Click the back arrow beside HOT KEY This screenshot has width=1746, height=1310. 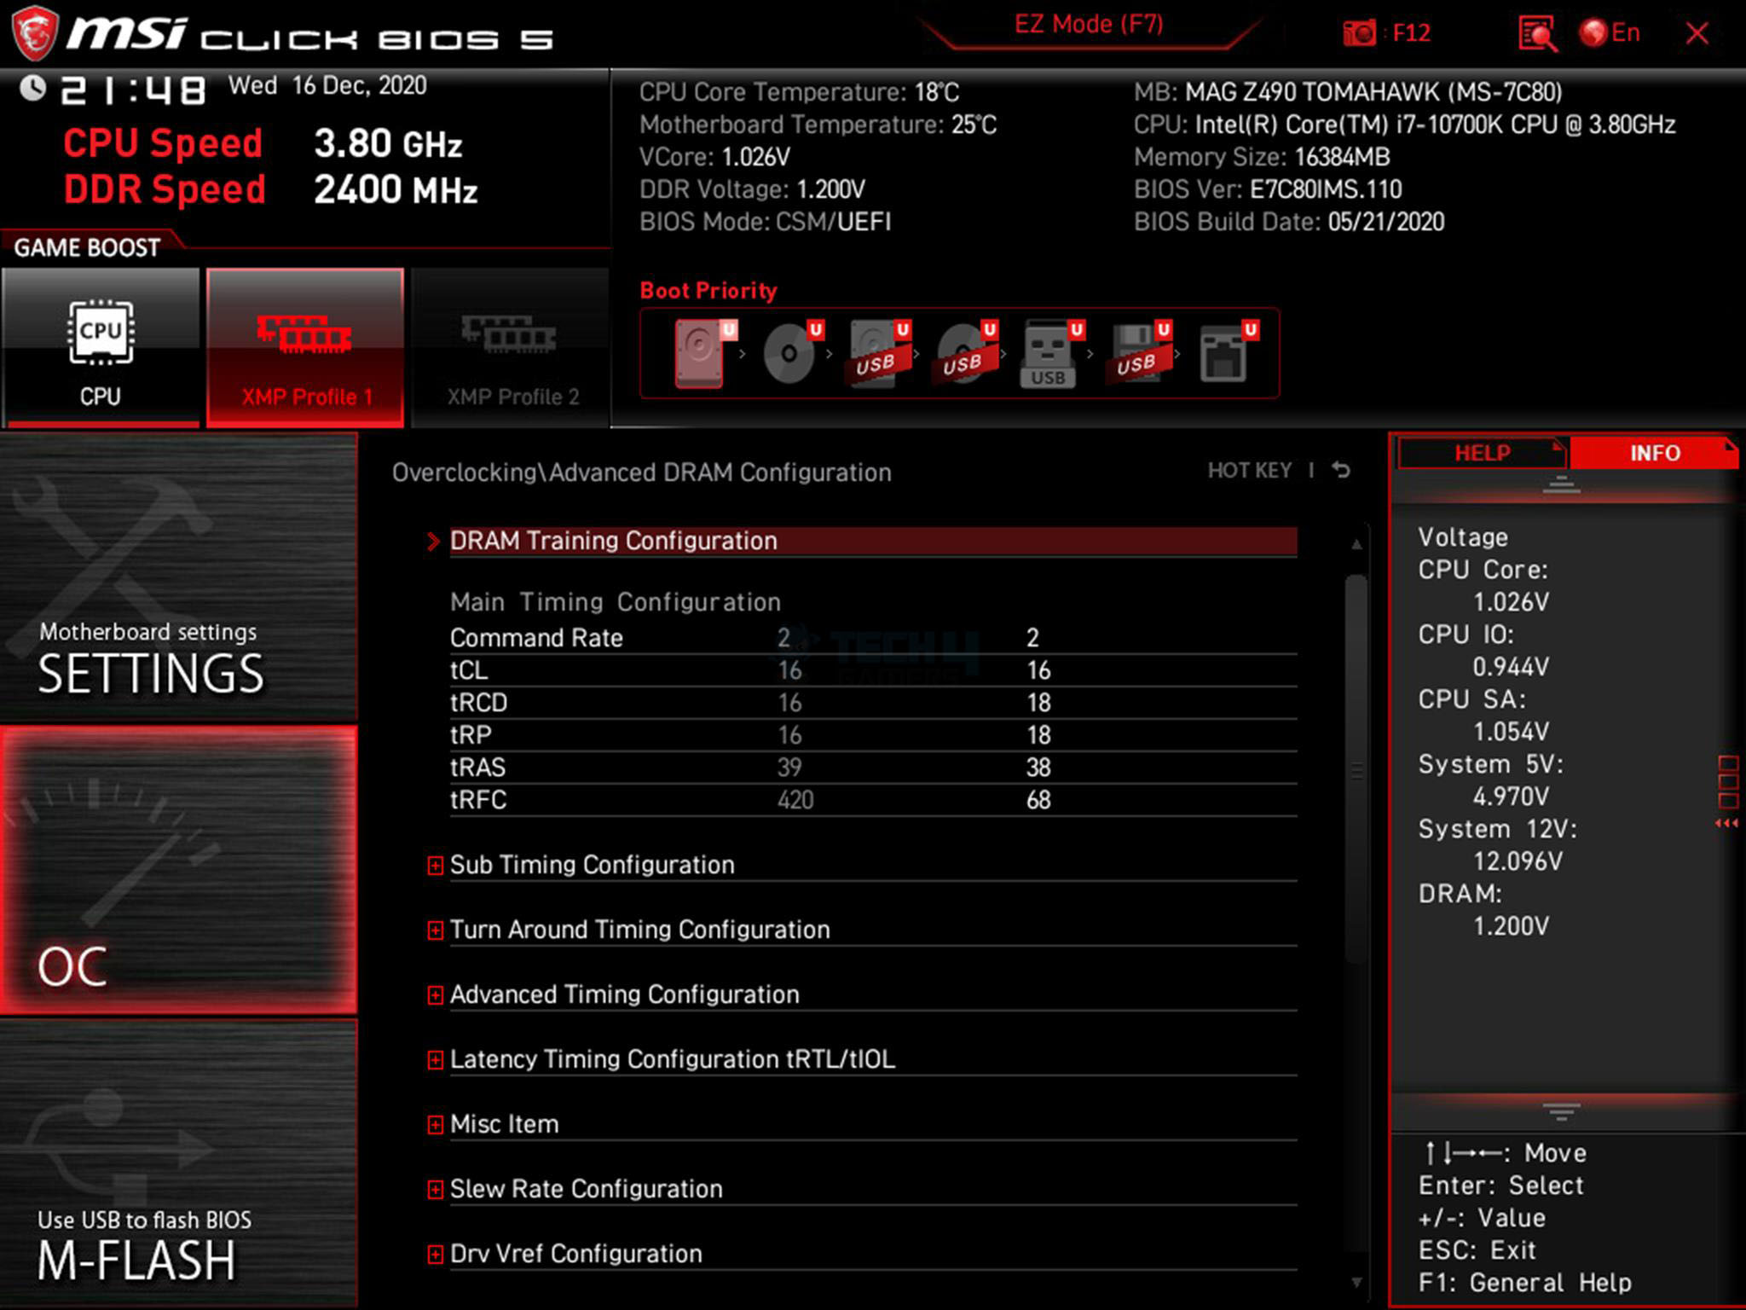click(1341, 470)
